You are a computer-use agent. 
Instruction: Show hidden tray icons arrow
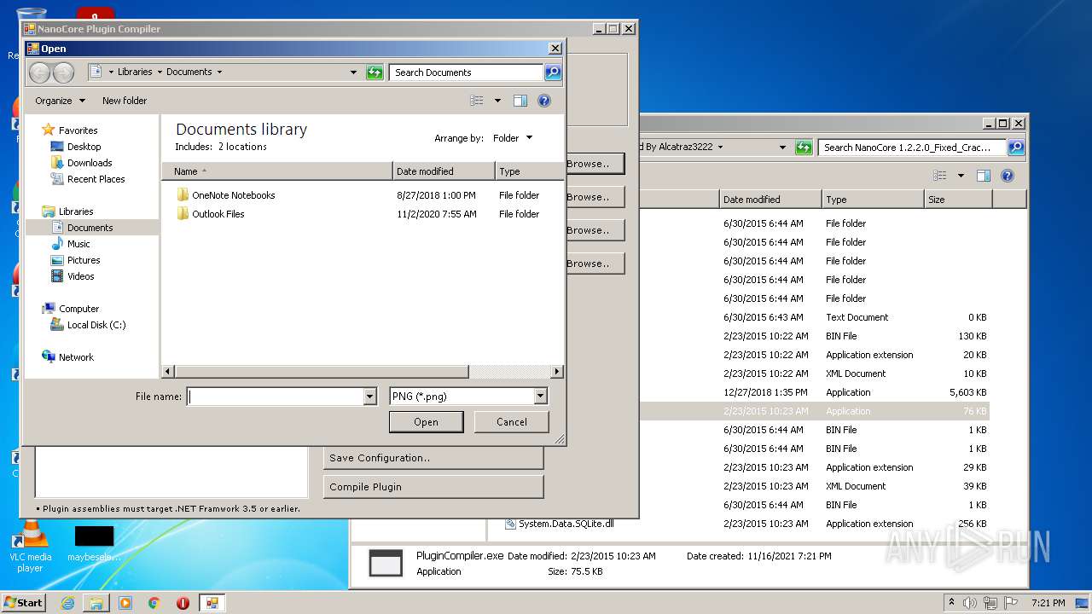[x=951, y=603]
